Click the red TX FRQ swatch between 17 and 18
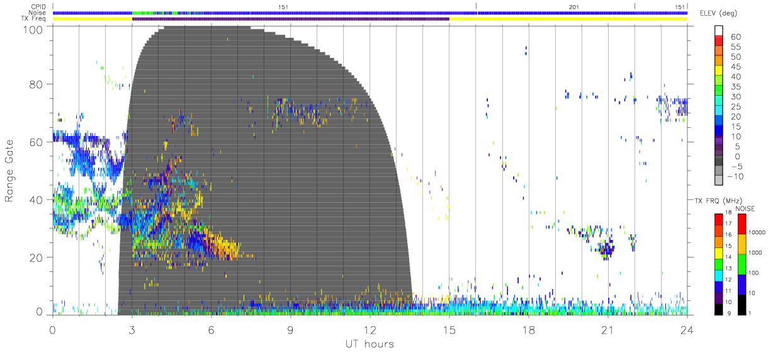Screen dimensions: 773x357 pyautogui.click(x=718, y=220)
